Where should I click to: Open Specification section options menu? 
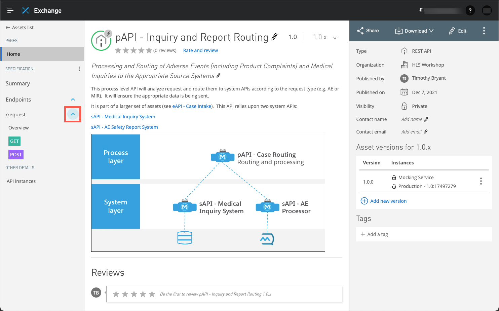79,69
